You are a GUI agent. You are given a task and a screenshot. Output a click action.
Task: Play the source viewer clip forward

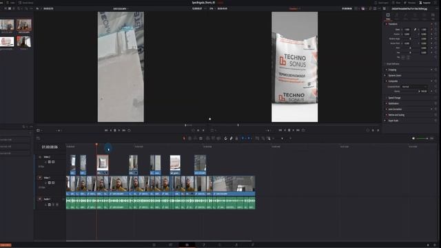tap(119, 130)
